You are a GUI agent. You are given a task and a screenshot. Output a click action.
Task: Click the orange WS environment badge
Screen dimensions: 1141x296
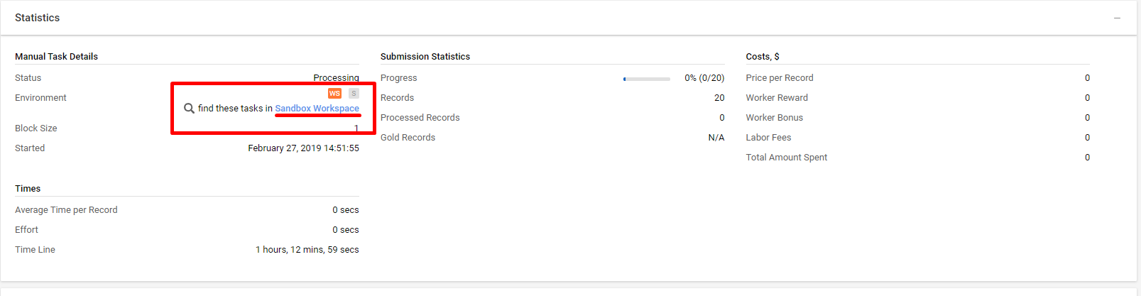334,94
